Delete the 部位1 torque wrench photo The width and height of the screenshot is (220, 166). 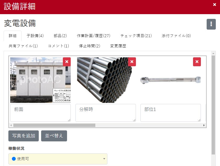pyautogui.click(x=197, y=62)
